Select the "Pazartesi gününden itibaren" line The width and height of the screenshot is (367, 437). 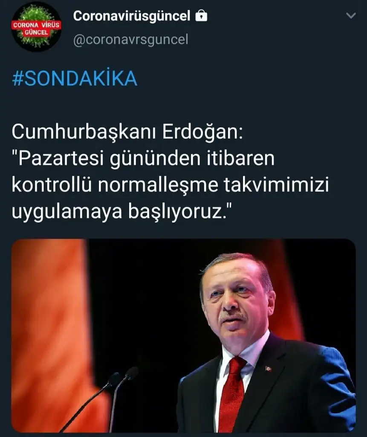pos(143,158)
